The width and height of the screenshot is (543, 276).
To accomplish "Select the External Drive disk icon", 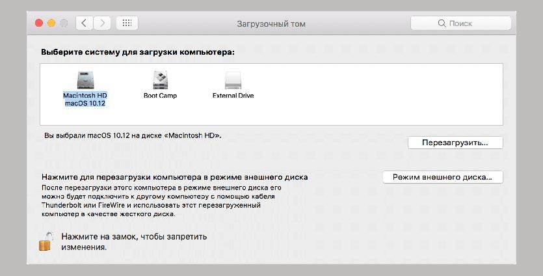I will coord(233,80).
